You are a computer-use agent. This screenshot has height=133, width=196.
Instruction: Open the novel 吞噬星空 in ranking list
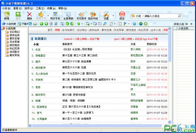coord(41,56)
